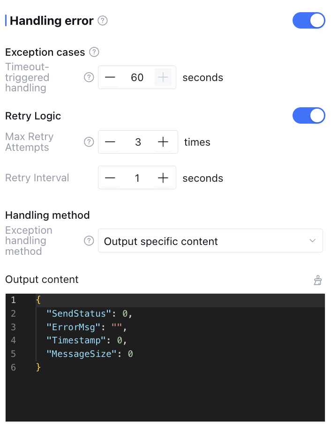Click help icon for Timeout-triggered handling
Viewport: 331px width, 430px height.
point(89,77)
